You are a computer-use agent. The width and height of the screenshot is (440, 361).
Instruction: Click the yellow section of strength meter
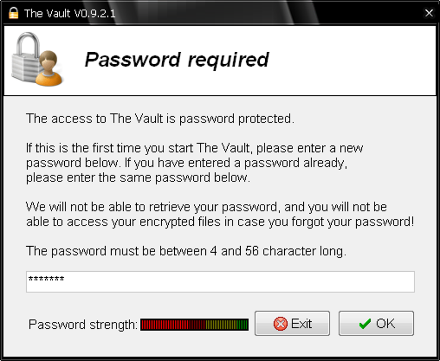click(x=221, y=324)
